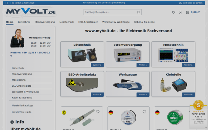This screenshot has height=130, width=208.
Task: Click the Stromversorgung card heading
Action: click(x=128, y=45)
